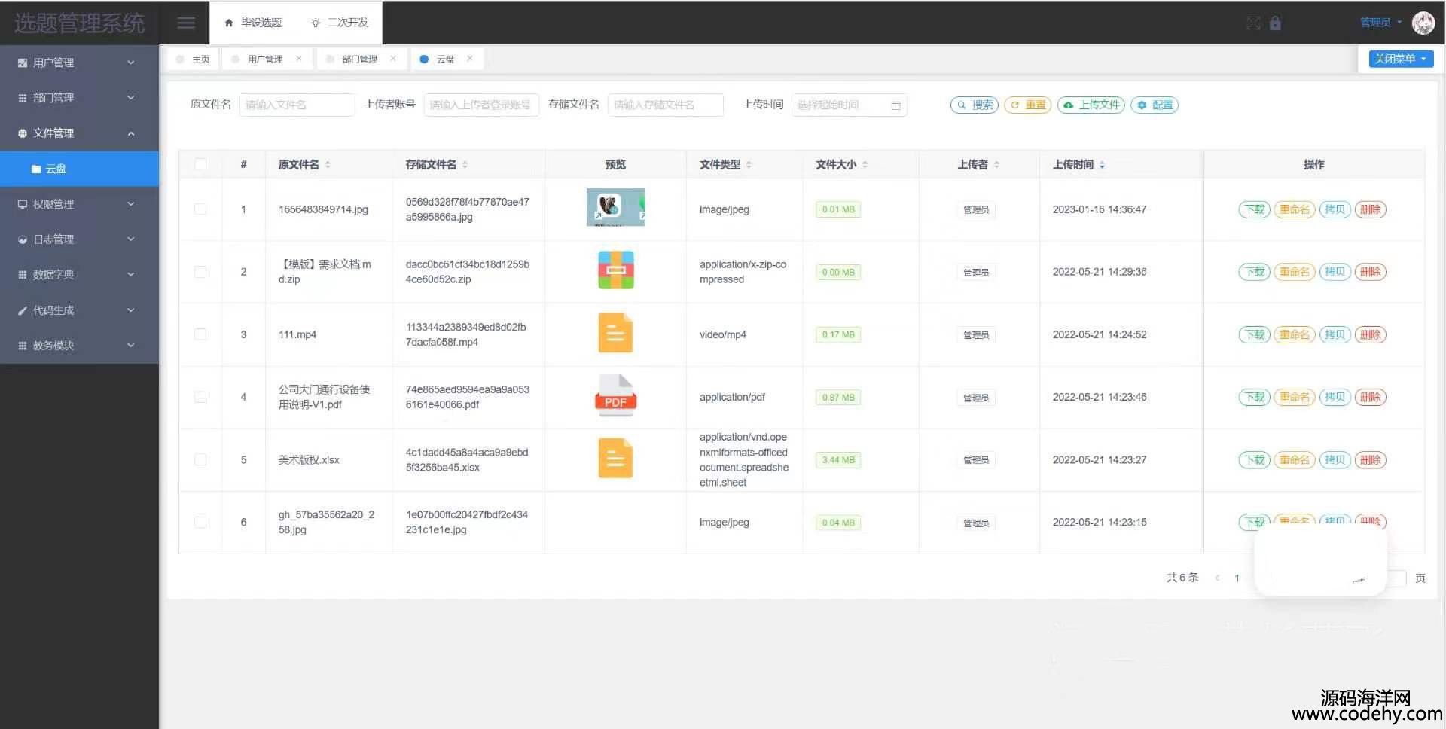The image size is (1446, 729).
Task: Expand the 代码生成 sidebar menu
Action: [79, 310]
